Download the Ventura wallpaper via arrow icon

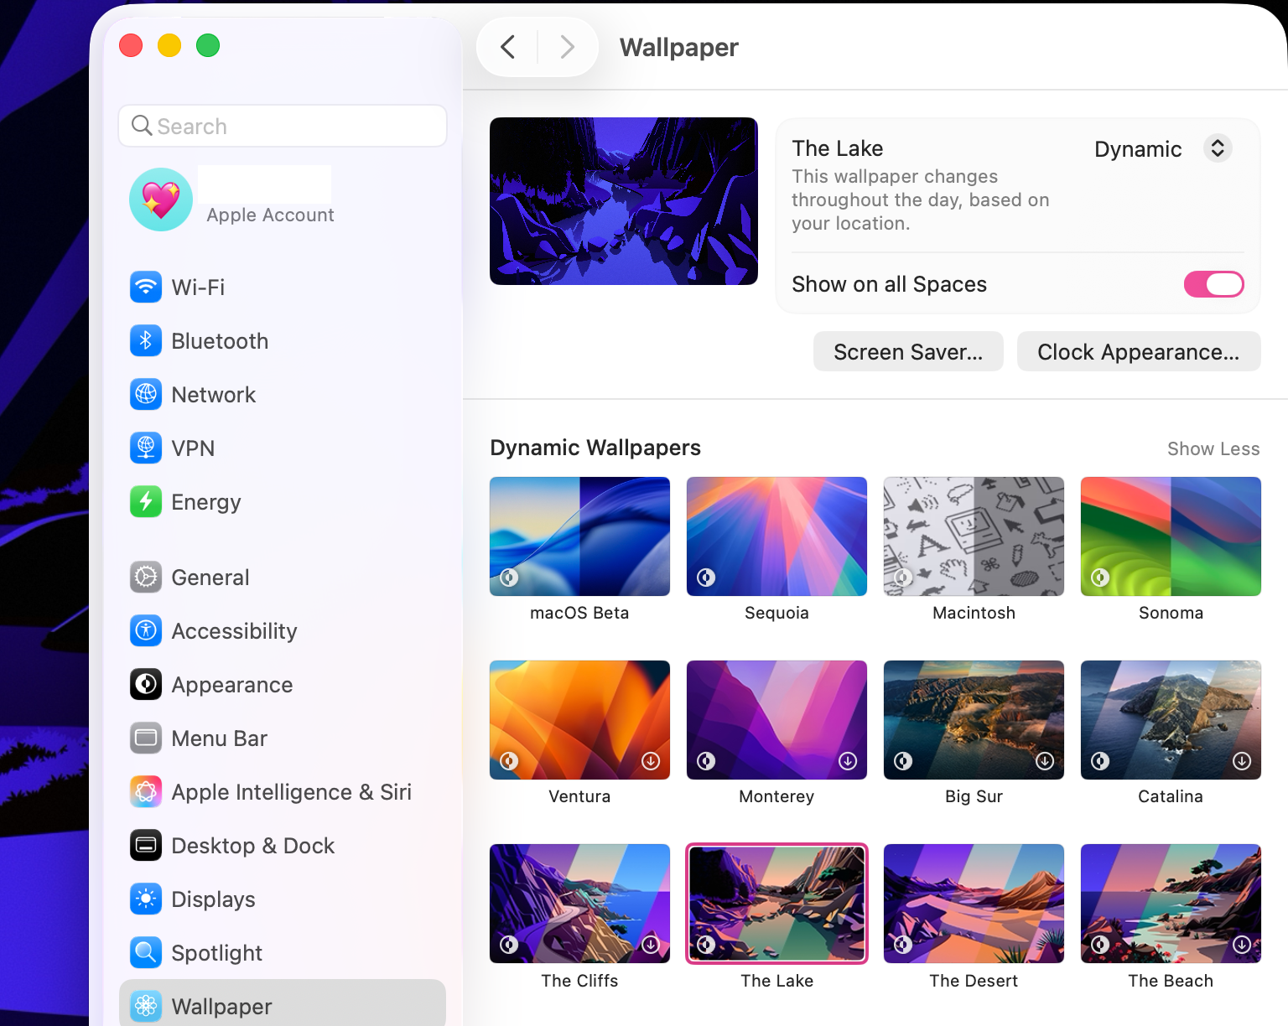click(x=651, y=761)
